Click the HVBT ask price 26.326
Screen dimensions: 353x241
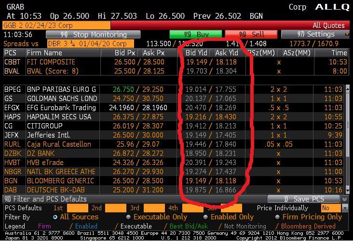(153, 163)
